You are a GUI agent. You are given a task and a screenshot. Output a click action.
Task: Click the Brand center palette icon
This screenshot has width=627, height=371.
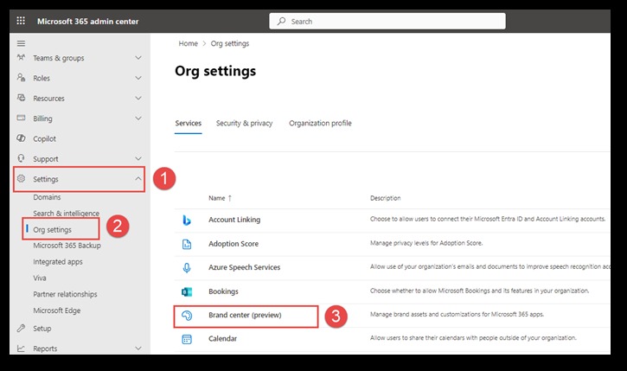[187, 316]
